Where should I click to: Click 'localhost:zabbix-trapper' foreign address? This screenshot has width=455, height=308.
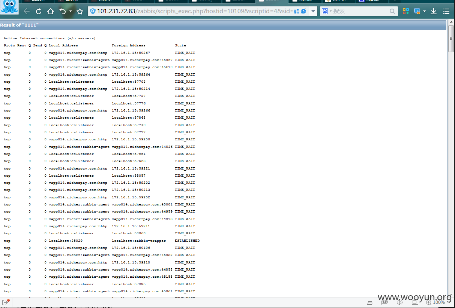pos(139,241)
